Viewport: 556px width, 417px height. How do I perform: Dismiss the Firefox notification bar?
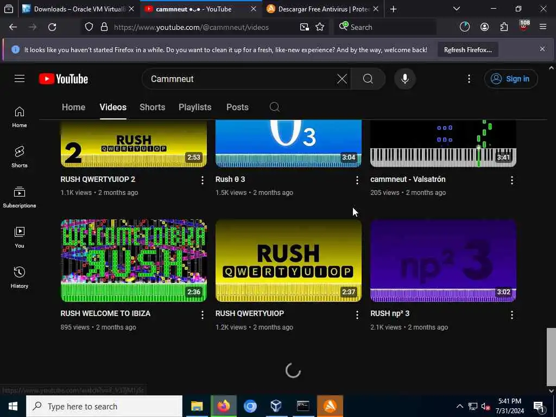point(542,49)
